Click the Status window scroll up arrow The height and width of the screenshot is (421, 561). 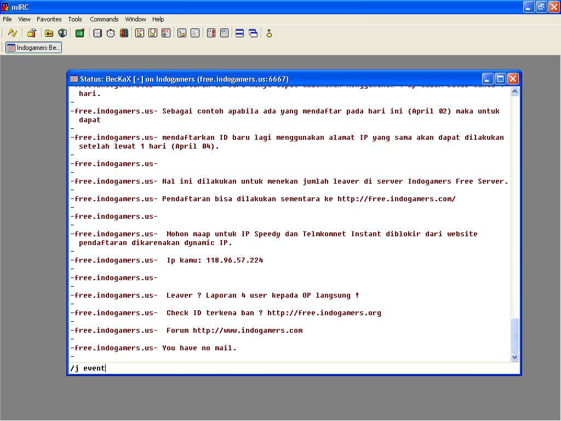pyautogui.click(x=514, y=92)
